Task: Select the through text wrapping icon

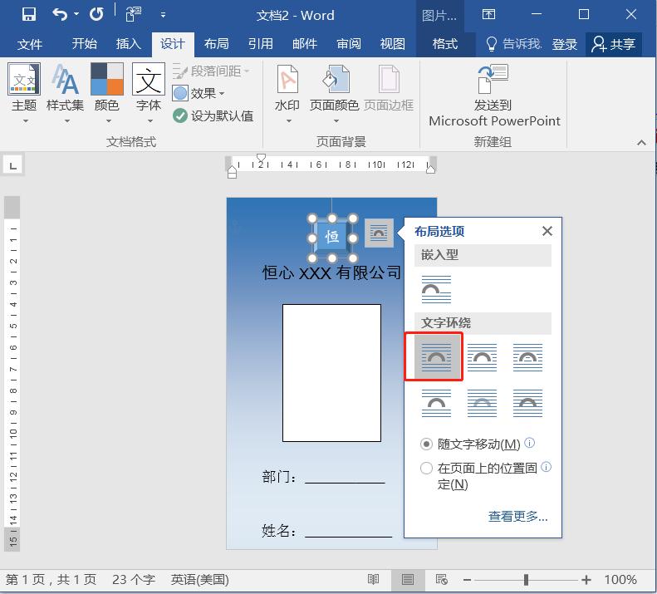Action: (x=527, y=357)
